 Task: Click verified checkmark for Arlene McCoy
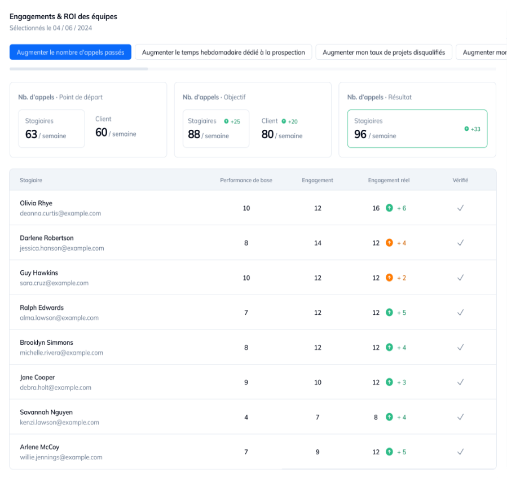click(460, 452)
